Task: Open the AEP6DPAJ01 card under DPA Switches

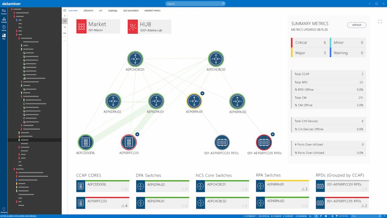Action: pos(163,203)
